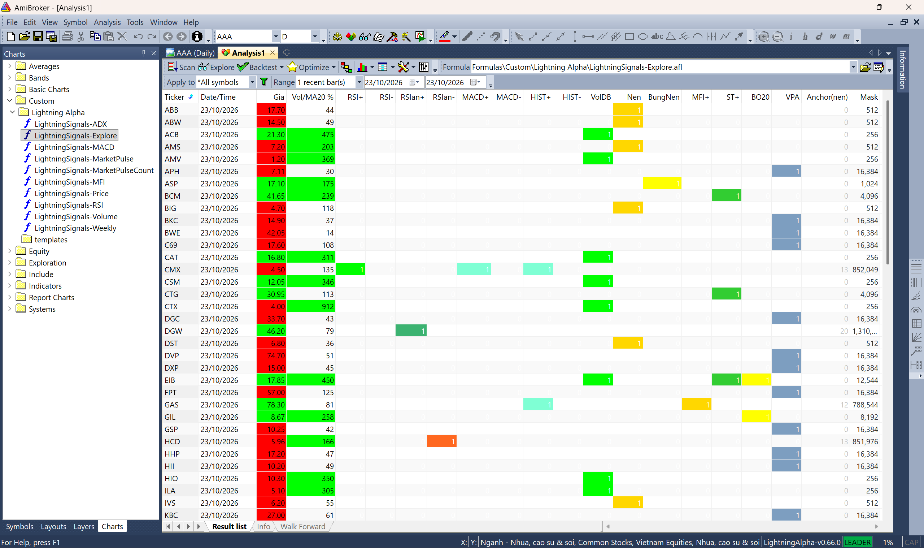Collapse the Lightning Alpha folder
This screenshot has height=548, width=924.
(13, 112)
